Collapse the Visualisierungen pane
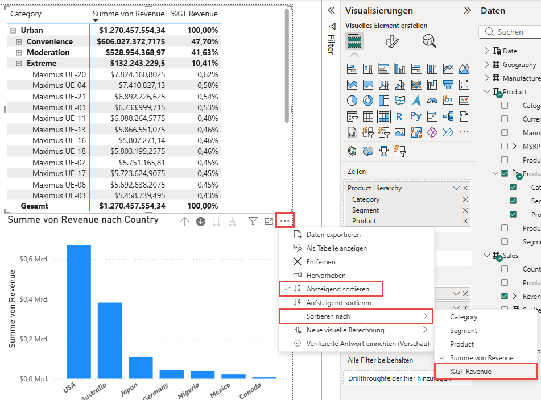 pos(467,10)
